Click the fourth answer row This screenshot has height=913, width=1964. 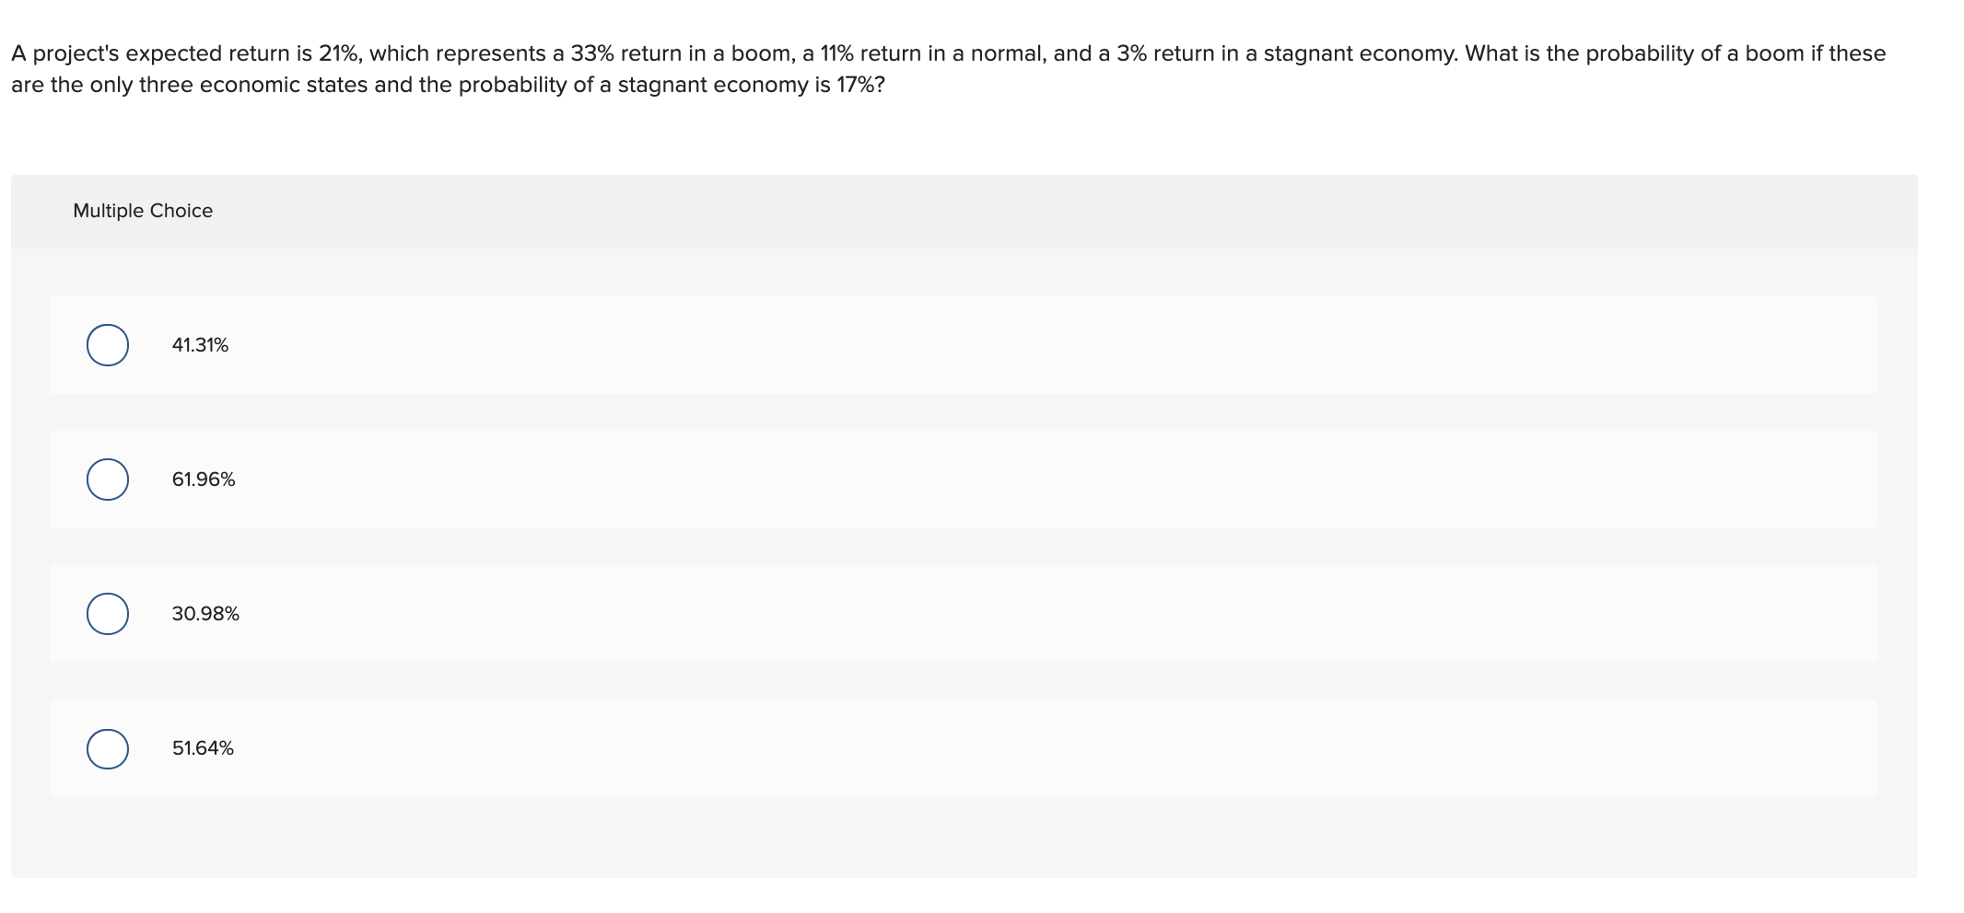(829, 748)
